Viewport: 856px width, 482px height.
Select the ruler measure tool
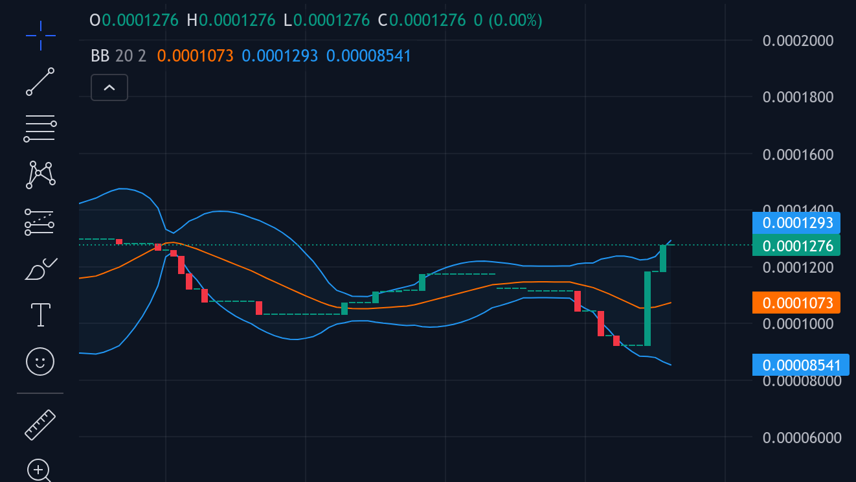[x=40, y=425]
